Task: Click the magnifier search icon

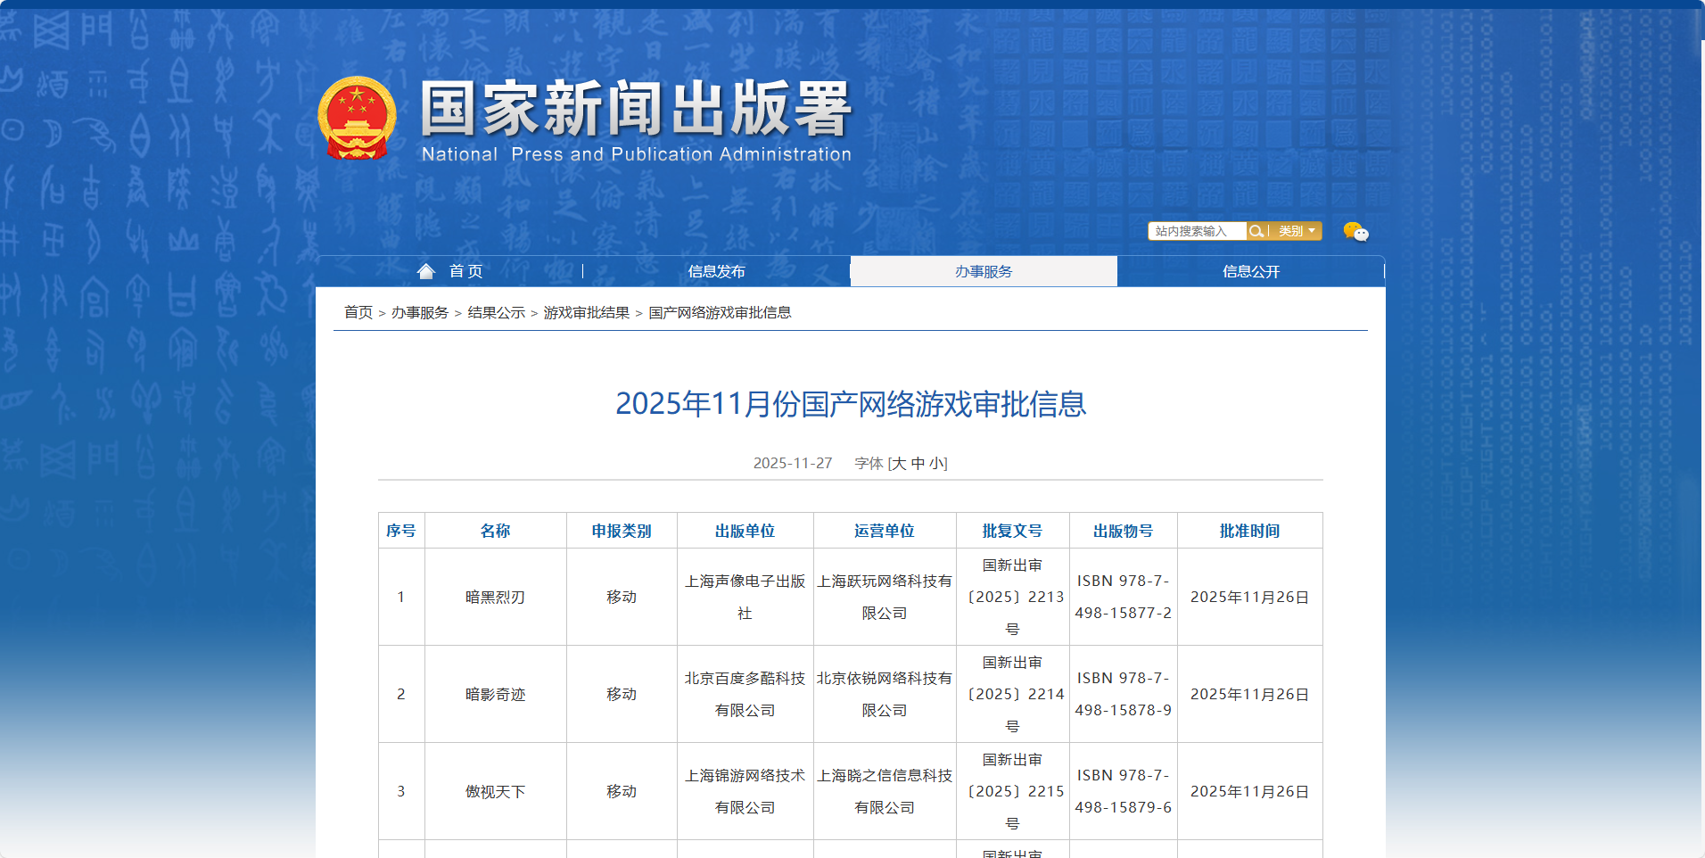Action: coord(1256,231)
